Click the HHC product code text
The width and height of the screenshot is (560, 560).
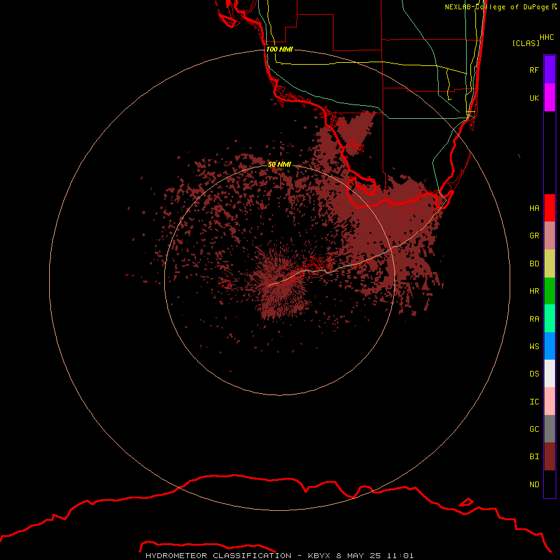tap(547, 37)
